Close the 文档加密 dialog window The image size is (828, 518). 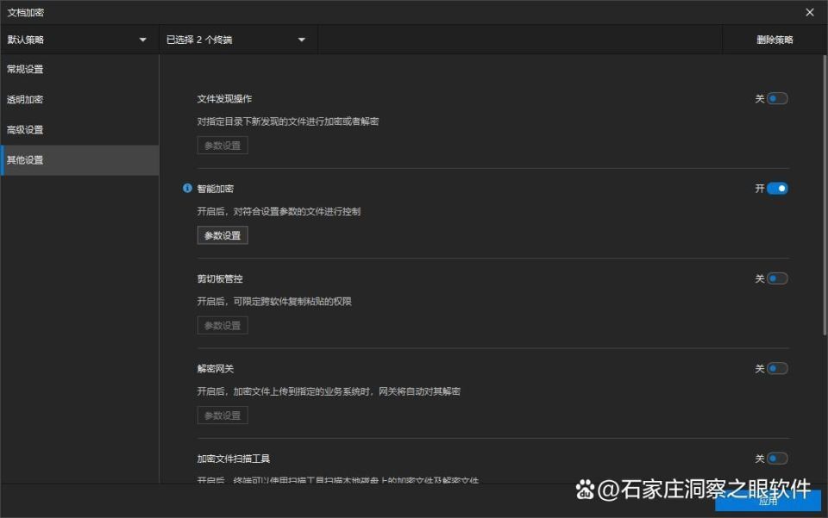click(x=810, y=12)
